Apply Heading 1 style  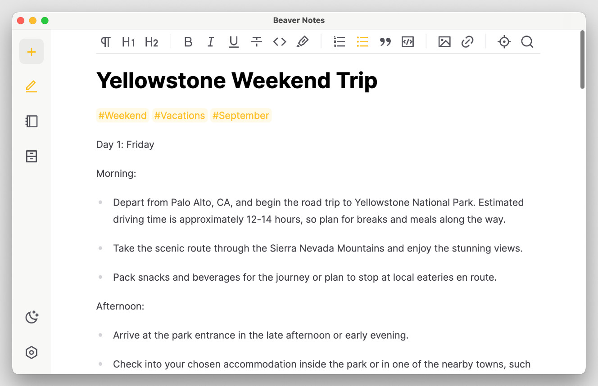(128, 42)
